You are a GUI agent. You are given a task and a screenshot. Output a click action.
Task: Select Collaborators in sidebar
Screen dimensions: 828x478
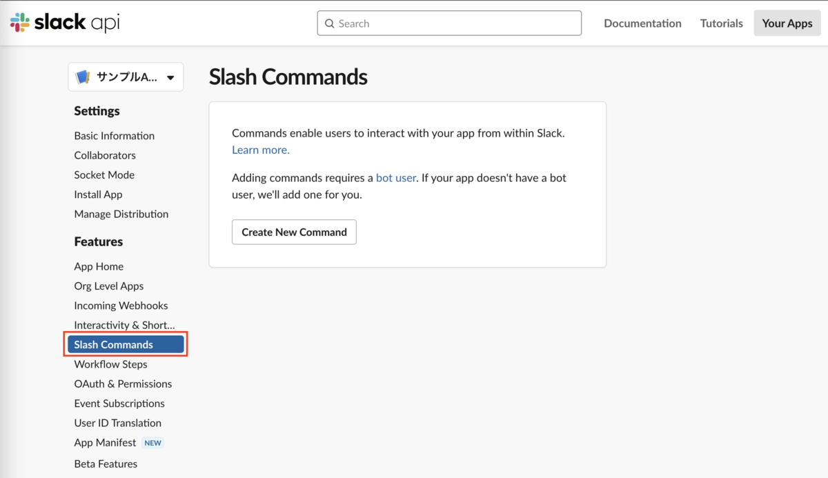tap(105, 155)
